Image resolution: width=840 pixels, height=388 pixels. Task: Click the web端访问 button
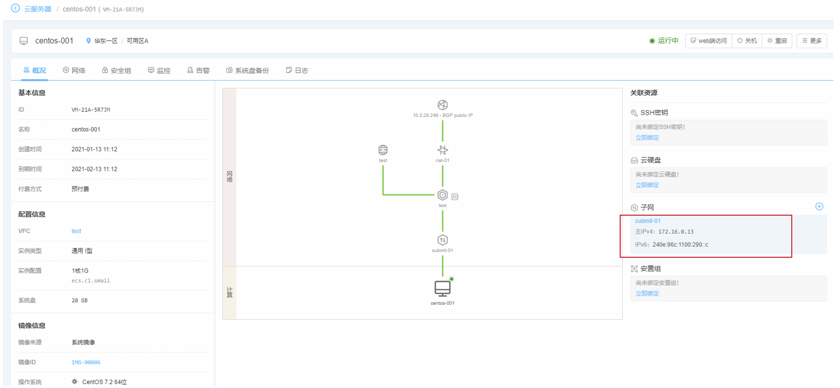point(708,41)
